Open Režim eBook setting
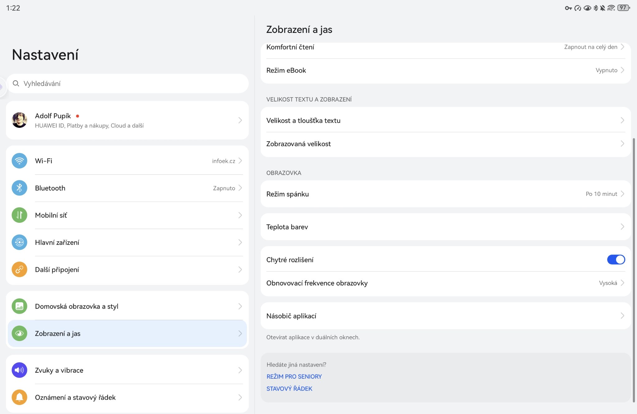 pyautogui.click(x=445, y=70)
